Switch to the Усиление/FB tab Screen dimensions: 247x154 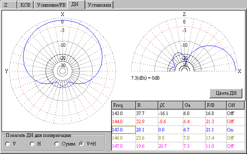pyautogui.click(x=51, y=5)
